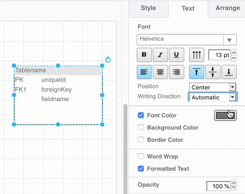Increase font size with up stepper

[234, 52]
